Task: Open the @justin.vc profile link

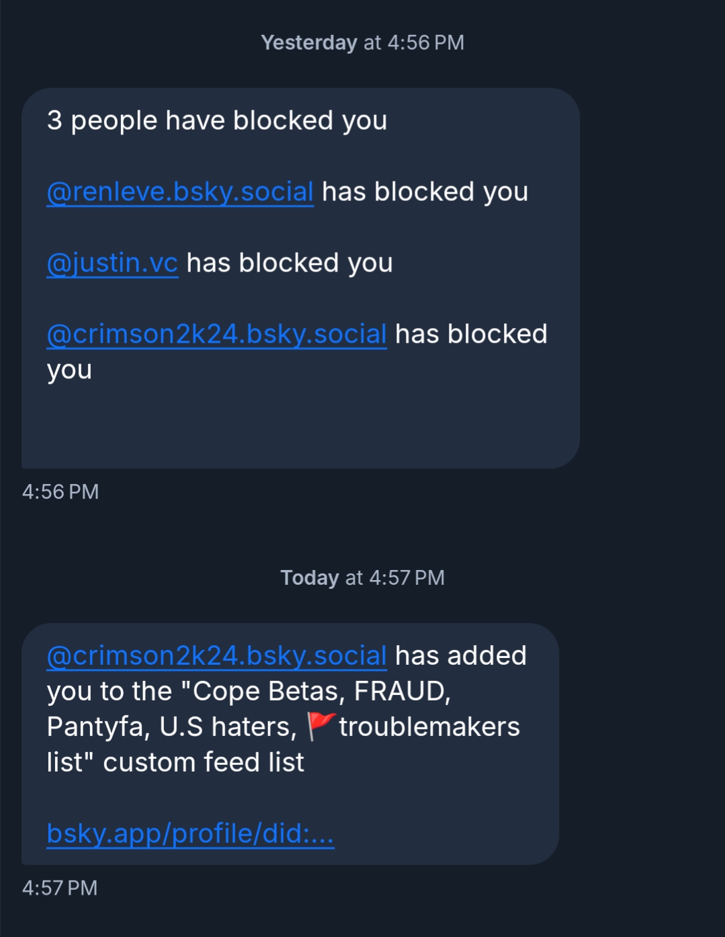Action: [x=112, y=263]
